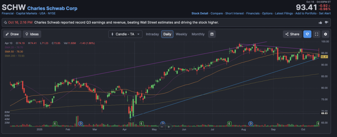Click the Share button

292,34
